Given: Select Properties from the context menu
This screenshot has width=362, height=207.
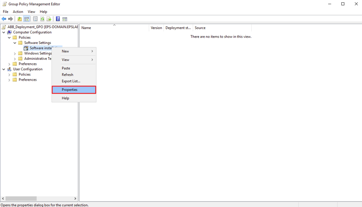Looking at the screenshot, I should click(74, 90).
